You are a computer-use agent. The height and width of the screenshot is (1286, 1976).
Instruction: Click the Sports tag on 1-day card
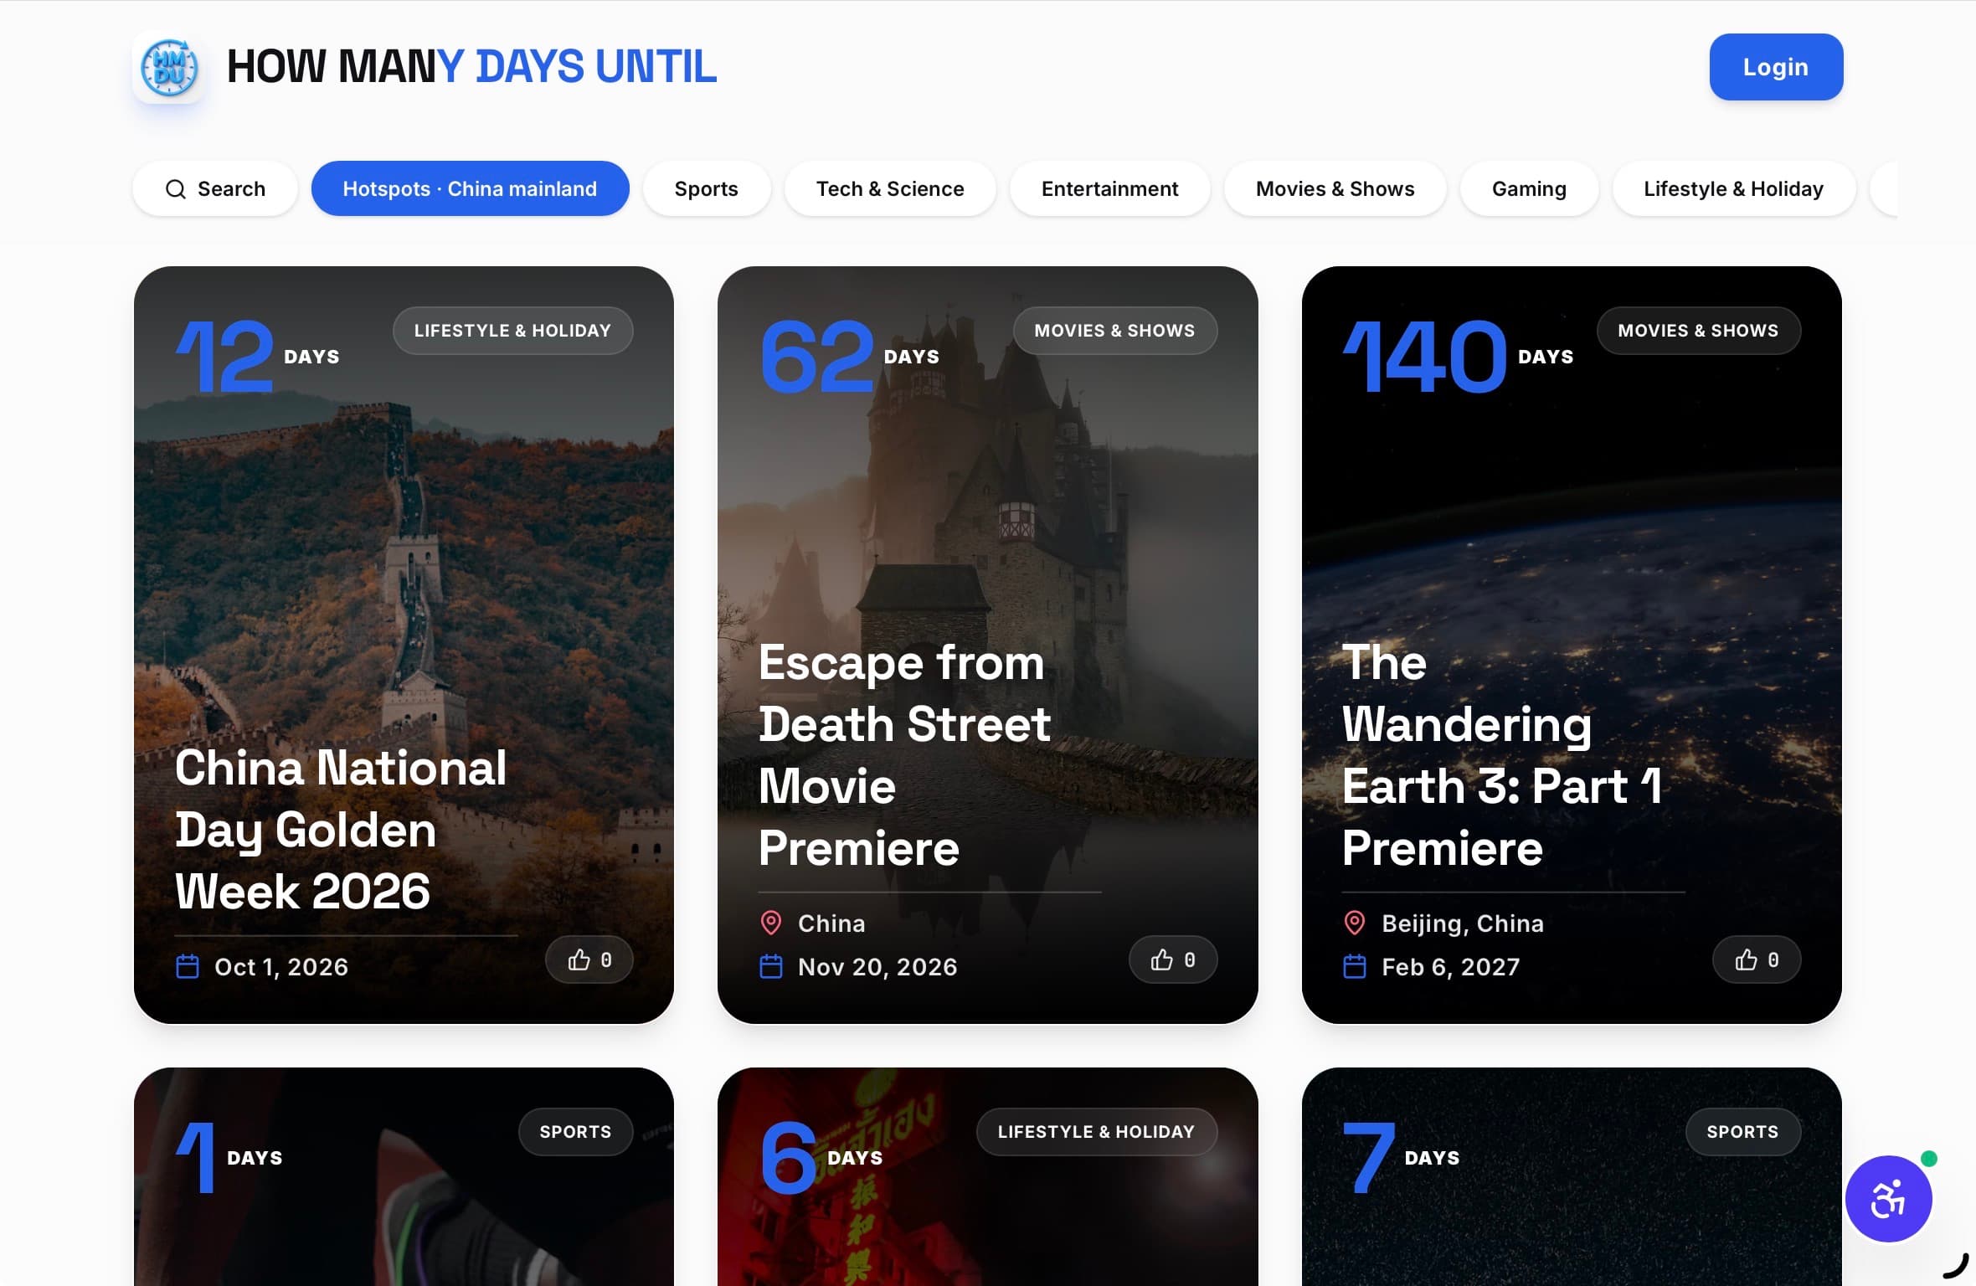[576, 1132]
